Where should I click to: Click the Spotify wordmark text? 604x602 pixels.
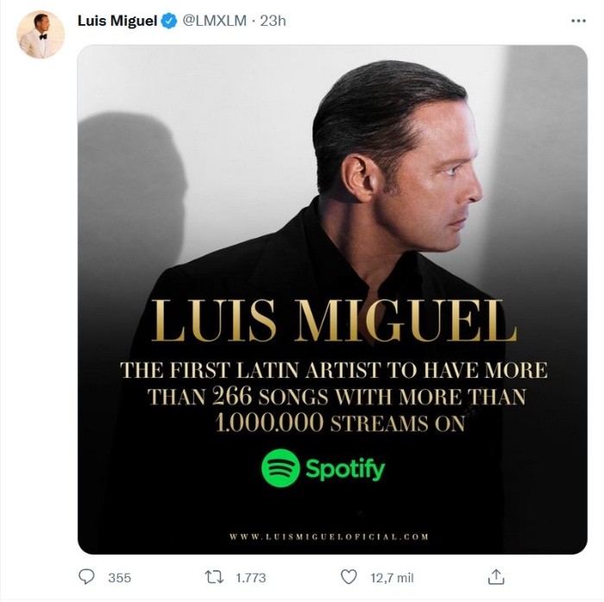[x=344, y=469]
